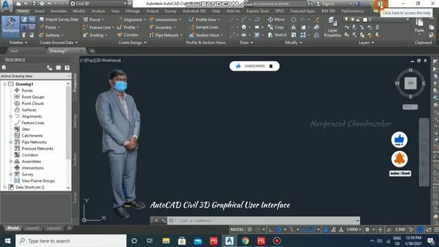439x247 pixels.
Task: Click the help icon in title bar
Action: point(380,4)
